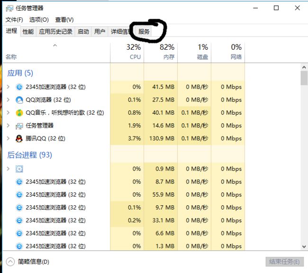Click the vertical scrollbar thumb

[304, 78]
